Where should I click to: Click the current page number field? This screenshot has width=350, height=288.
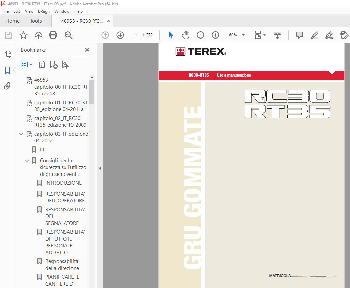(136, 35)
